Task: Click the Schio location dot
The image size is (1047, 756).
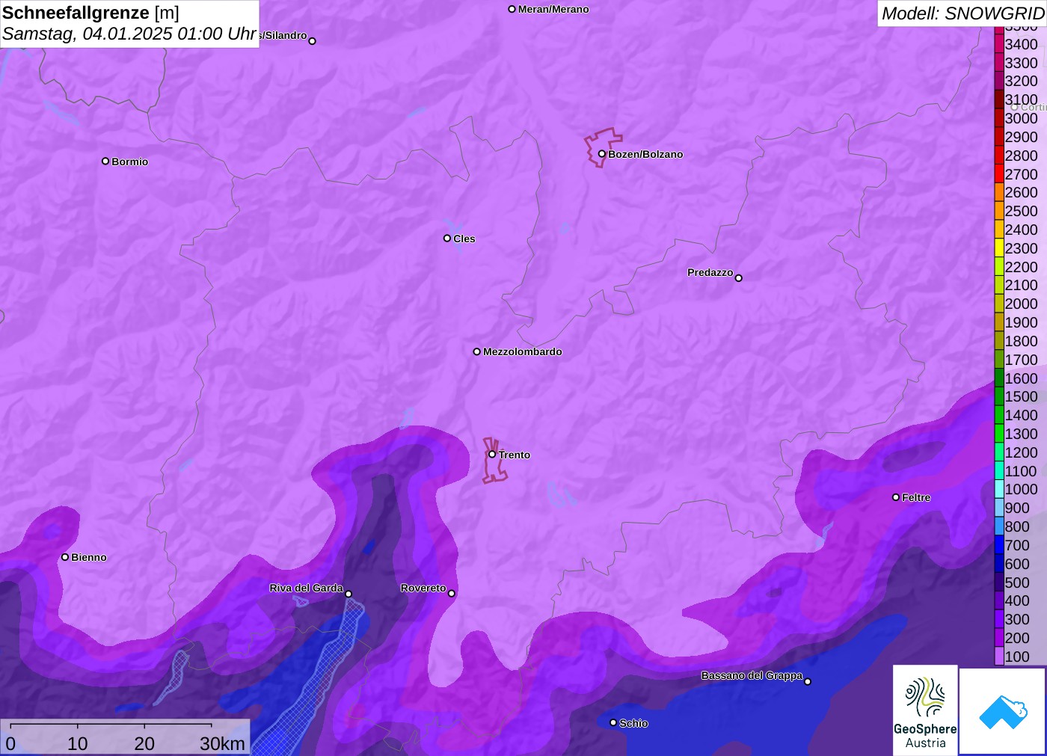Action: (x=613, y=722)
